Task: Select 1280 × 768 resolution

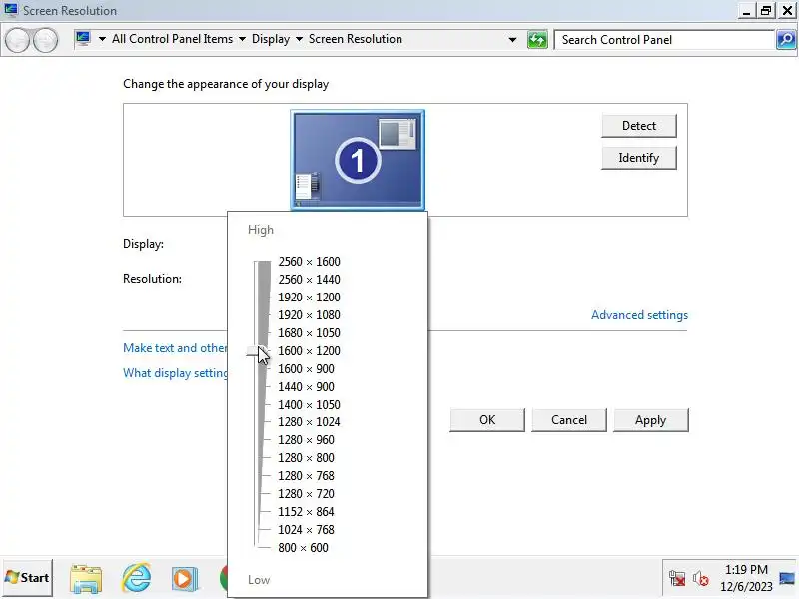Action: coord(306,476)
